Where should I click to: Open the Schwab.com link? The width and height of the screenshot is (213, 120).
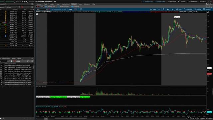coord(148,1)
